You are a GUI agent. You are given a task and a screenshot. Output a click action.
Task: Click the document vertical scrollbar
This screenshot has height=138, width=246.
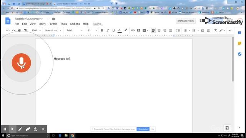[233, 59]
